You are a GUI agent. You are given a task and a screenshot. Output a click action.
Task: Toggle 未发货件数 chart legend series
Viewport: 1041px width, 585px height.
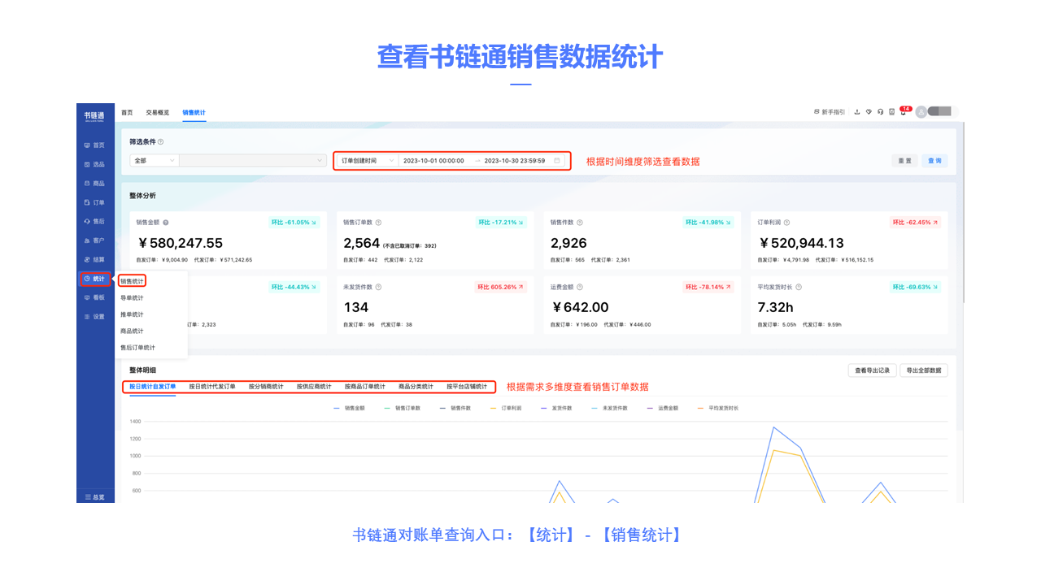click(610, 408)
